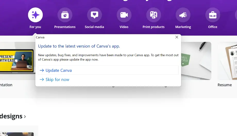Click the Canva dialog title text

[x=40, y=37]
